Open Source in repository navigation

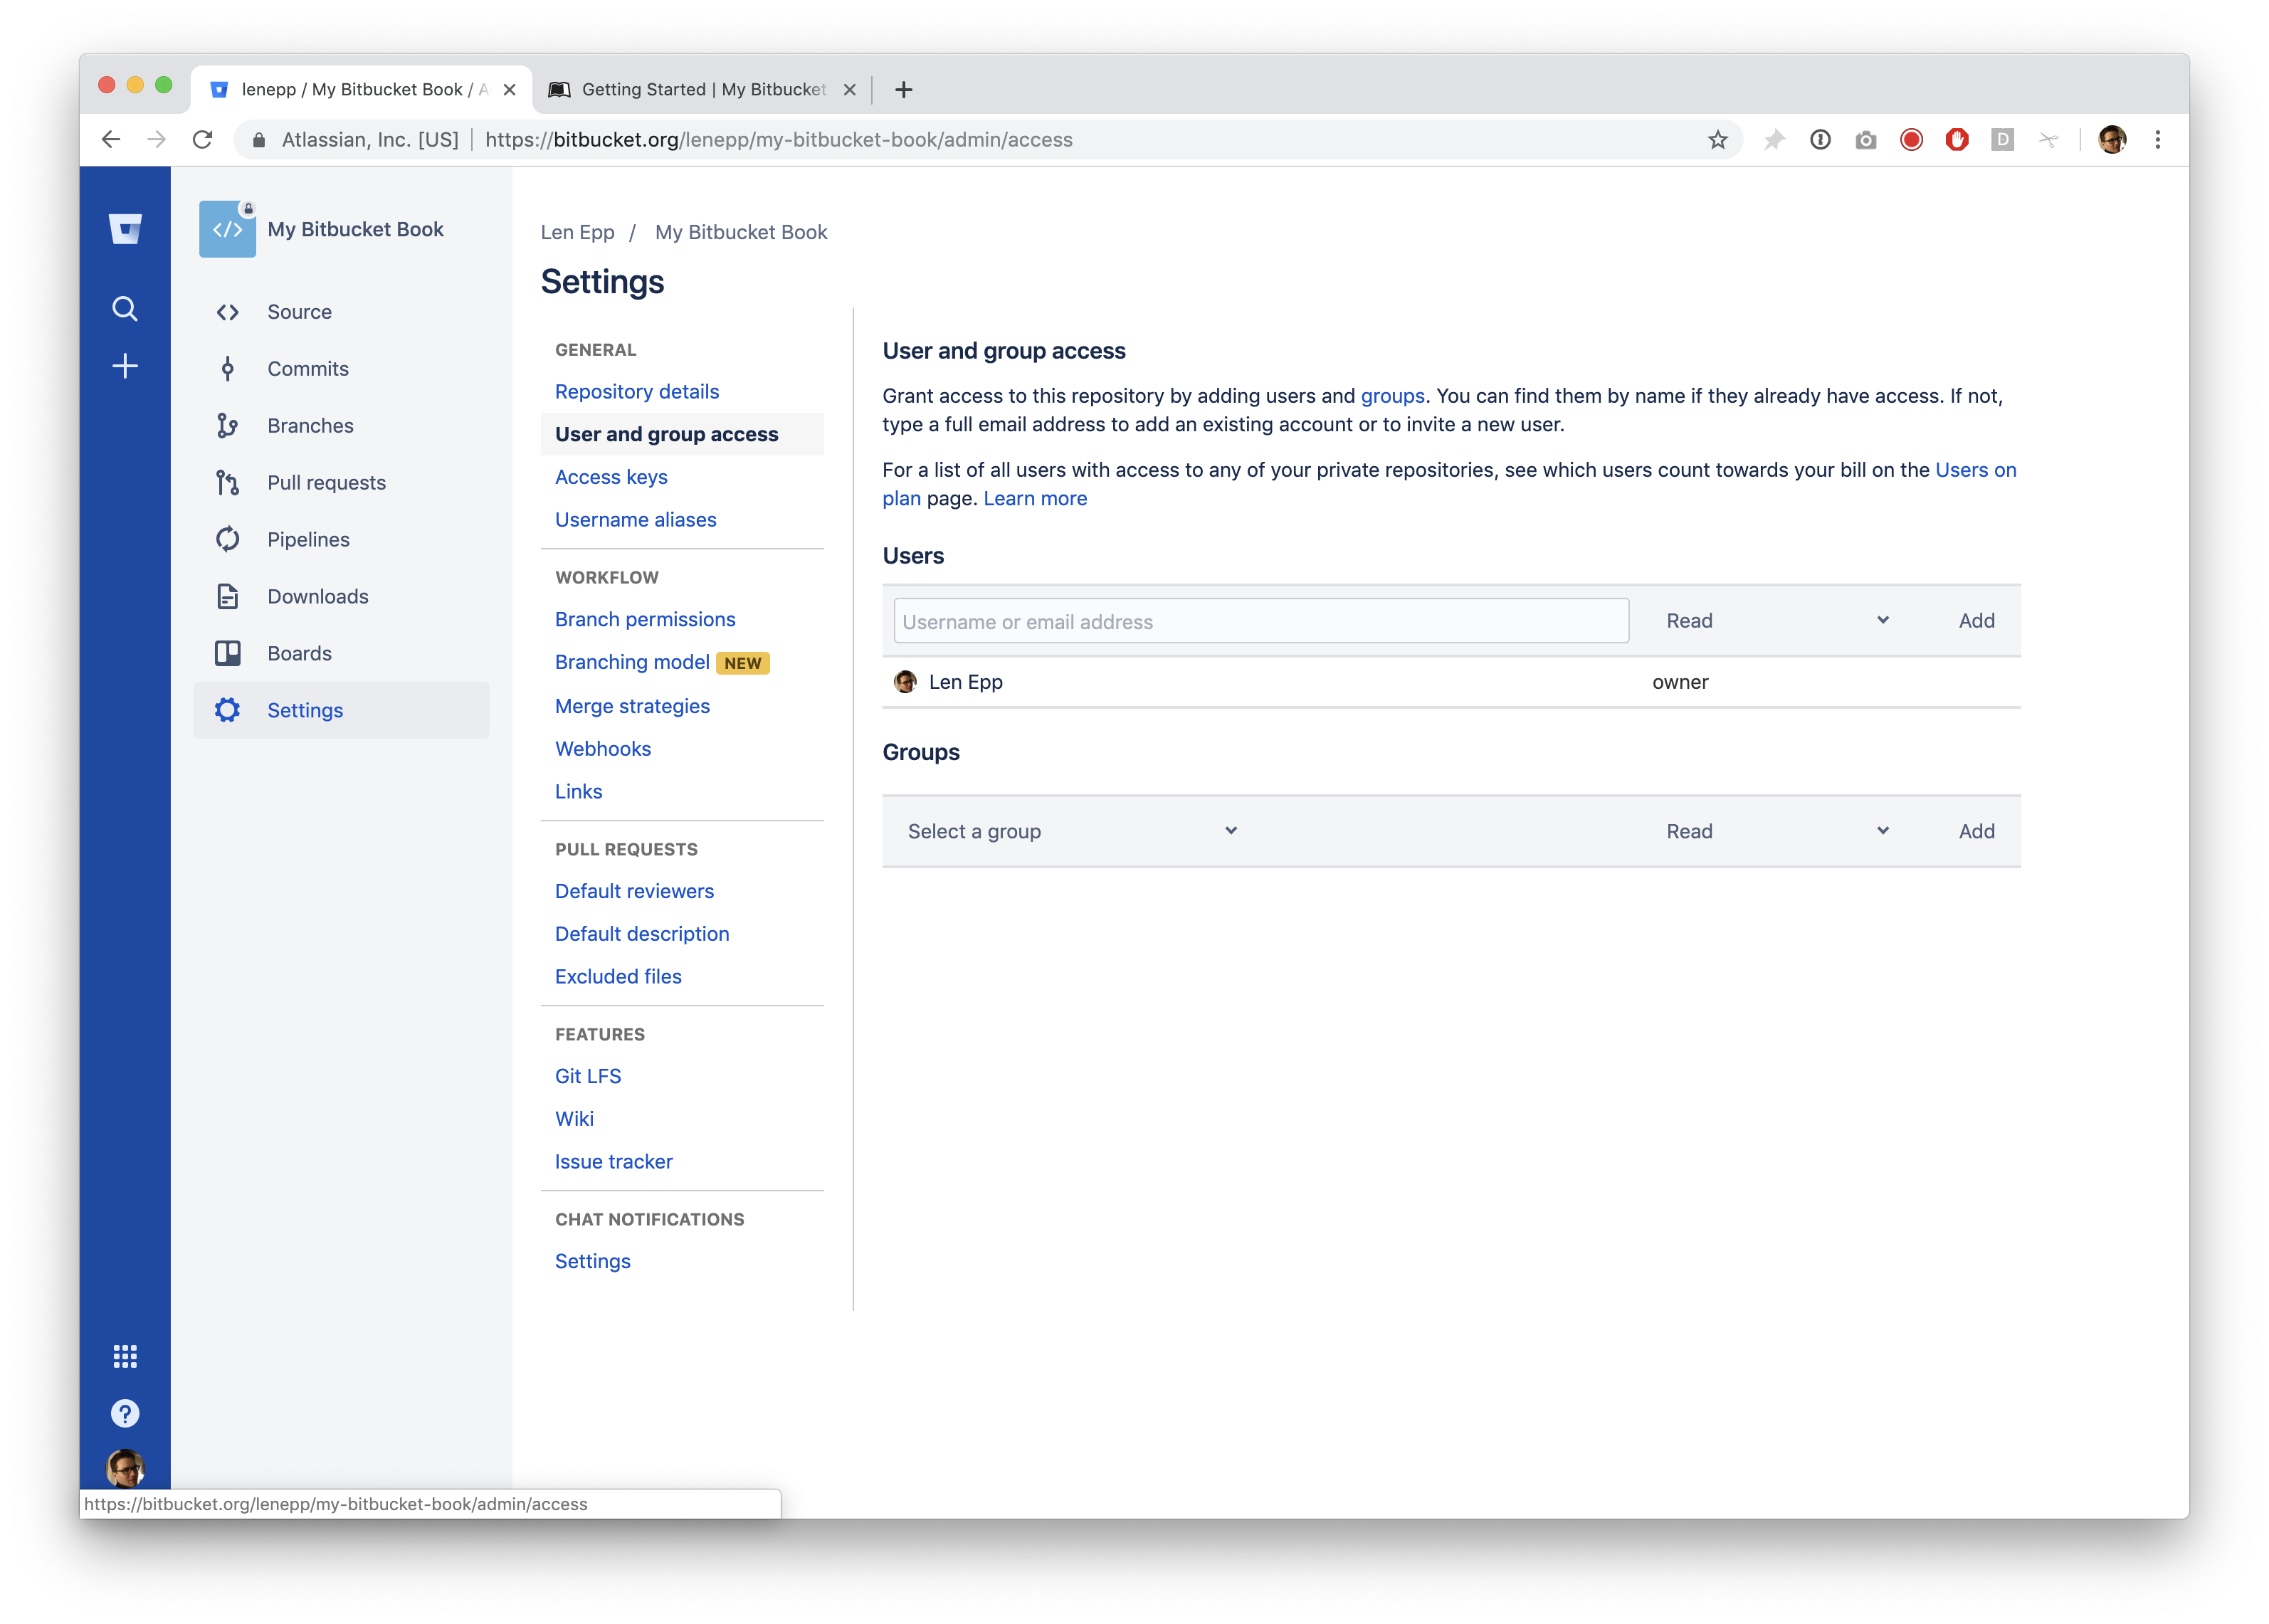(299, 312)
